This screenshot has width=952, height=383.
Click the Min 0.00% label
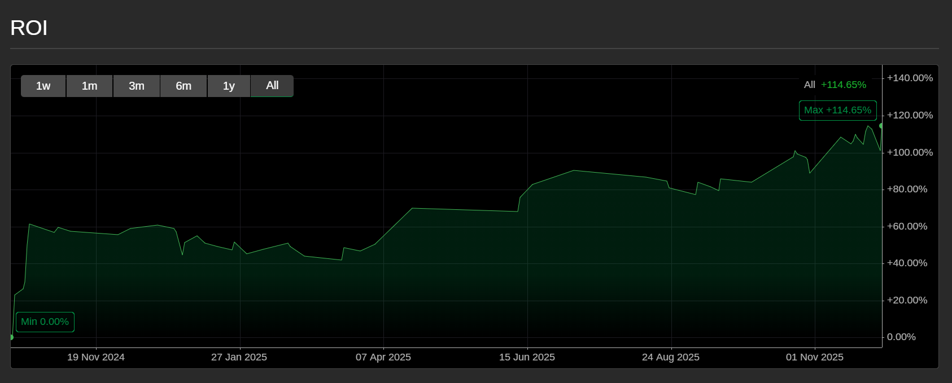[x=45, y=322]
